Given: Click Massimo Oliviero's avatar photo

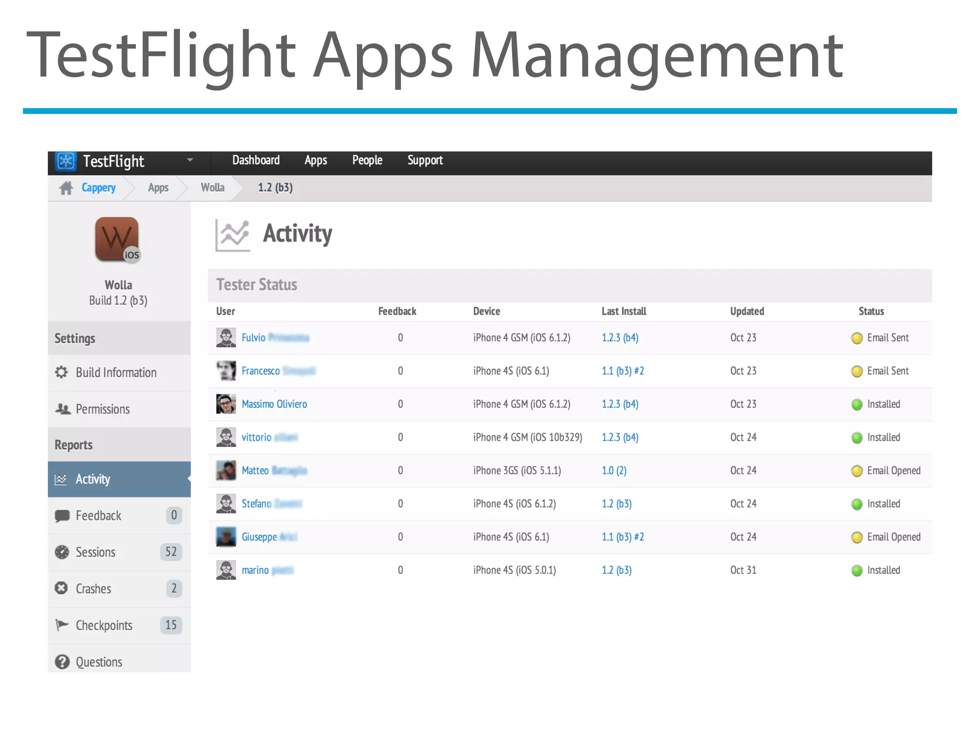Looking at the screenshot, I should tap(226, 404).
